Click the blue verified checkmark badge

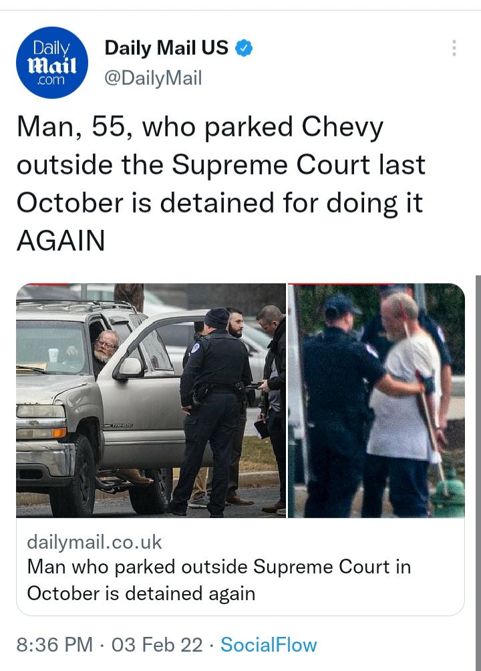244,48
